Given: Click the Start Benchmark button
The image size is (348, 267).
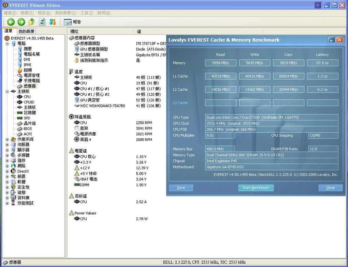Looking at the screenshot, I should tap(256, 188).
